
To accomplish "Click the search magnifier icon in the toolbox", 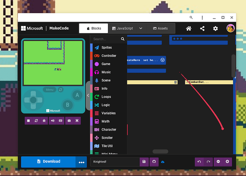I will (123, 39).
